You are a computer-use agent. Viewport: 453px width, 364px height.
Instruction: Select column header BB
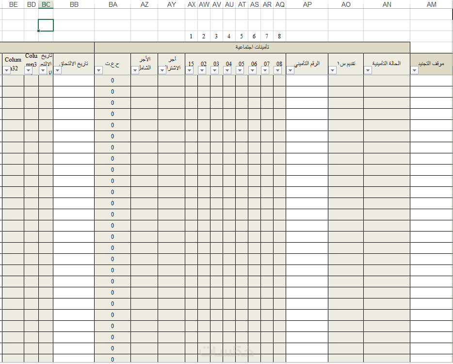tap(74, 4)
